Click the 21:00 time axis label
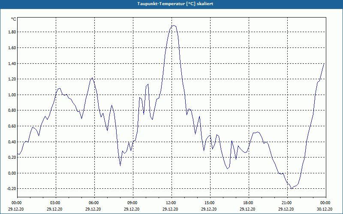The height and width of the screenshot is (214, 343). (287, 203)
